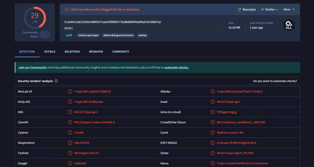Click the AVG warning icon
Viewport: 314px width, 167px height.
[70, 112]
